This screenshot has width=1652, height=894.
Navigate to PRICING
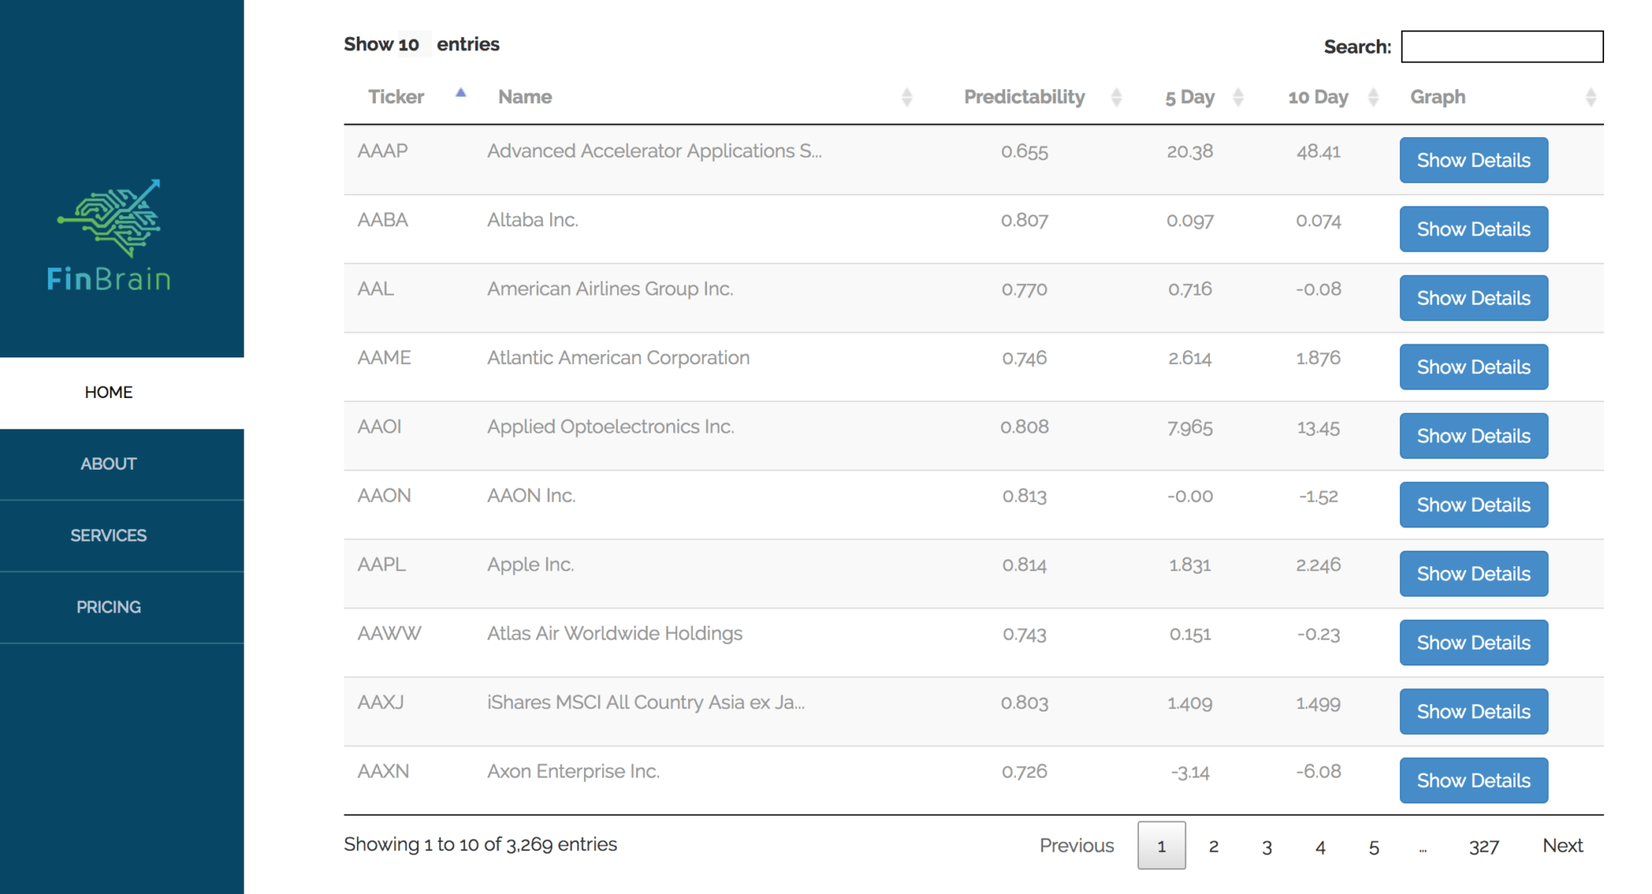pos(109,608)
